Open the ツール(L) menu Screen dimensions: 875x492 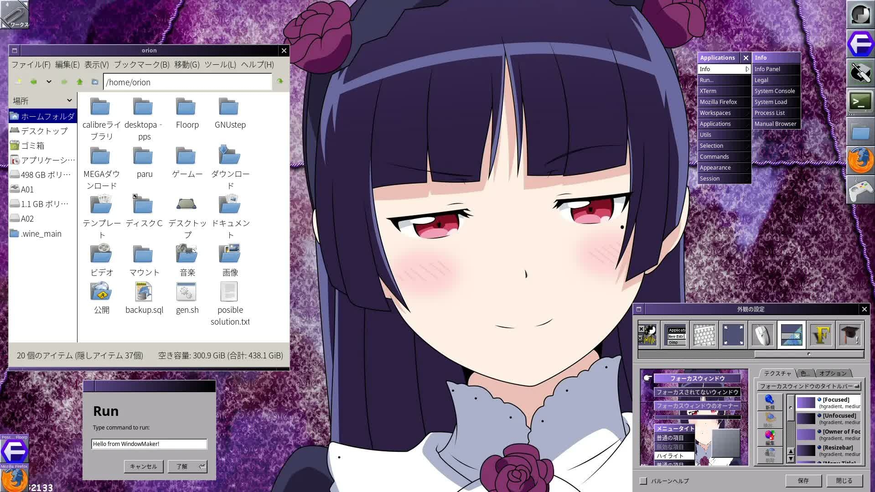(220, 65)
